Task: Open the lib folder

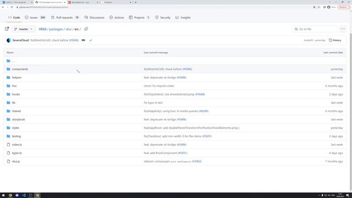Action: (13, 103)
